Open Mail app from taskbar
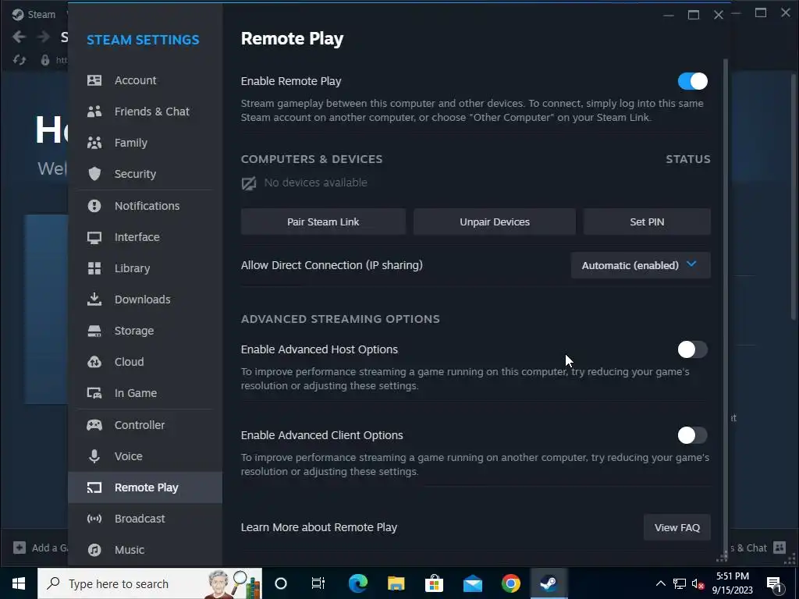The width and height of the screenshot is (799, 599). pos(472,583)
